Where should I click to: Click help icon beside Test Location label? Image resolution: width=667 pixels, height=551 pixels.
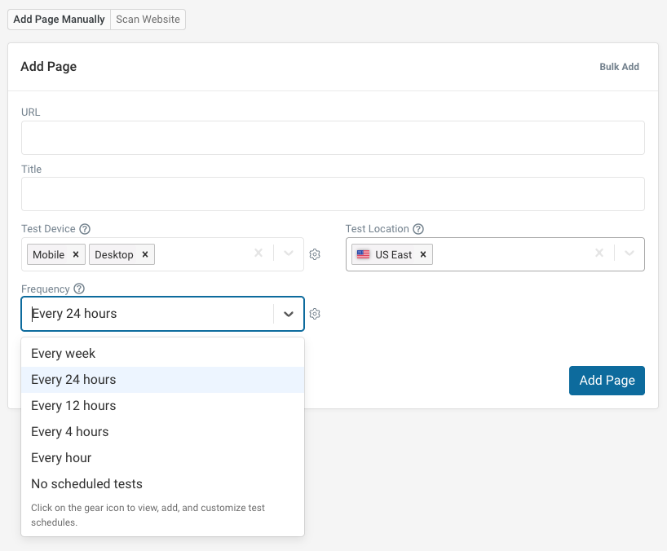(418, 229)
